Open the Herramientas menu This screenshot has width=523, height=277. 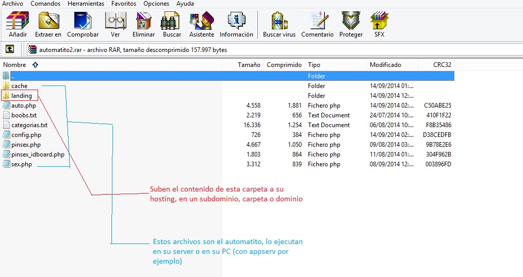(x=86, y=4)
